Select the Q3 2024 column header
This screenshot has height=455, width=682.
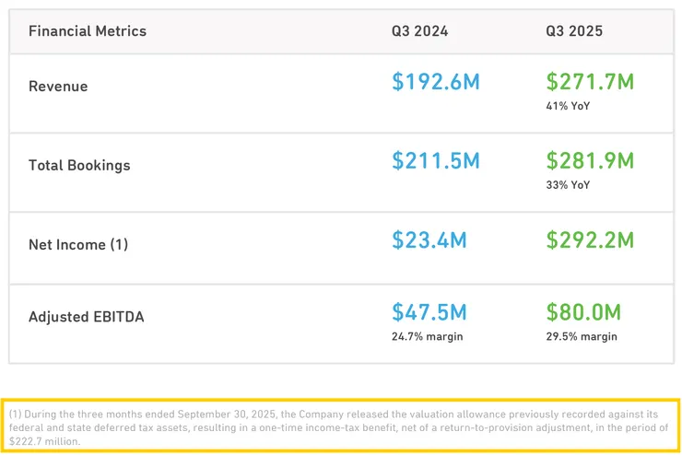[420, 31]
